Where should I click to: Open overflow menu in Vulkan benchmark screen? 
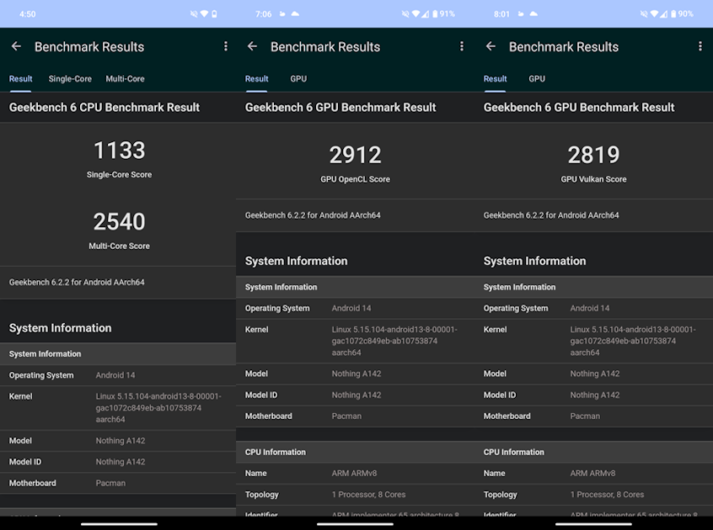(x=700, y=46)
